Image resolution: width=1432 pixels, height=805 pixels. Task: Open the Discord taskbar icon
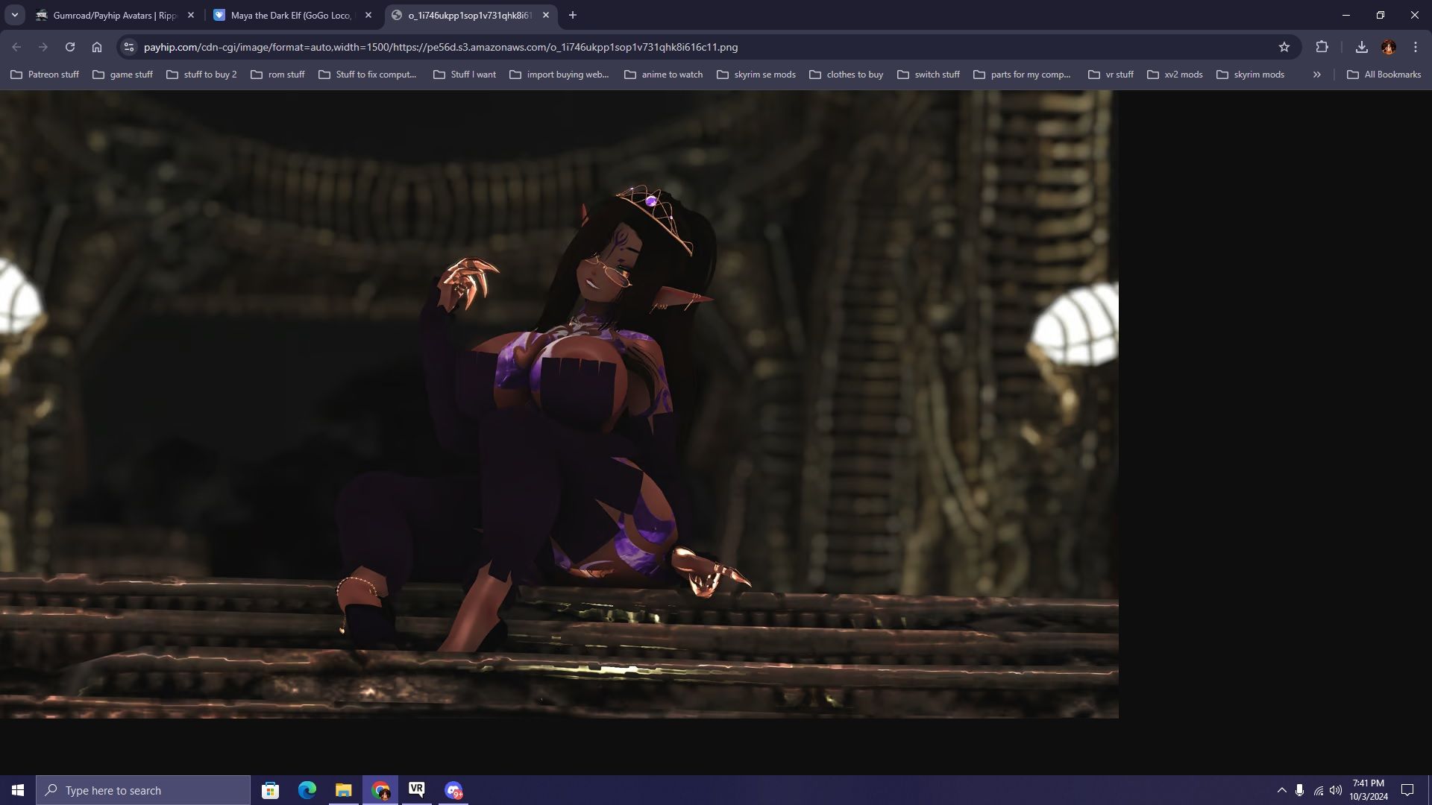pyautogui.click(x=453, y=790)
